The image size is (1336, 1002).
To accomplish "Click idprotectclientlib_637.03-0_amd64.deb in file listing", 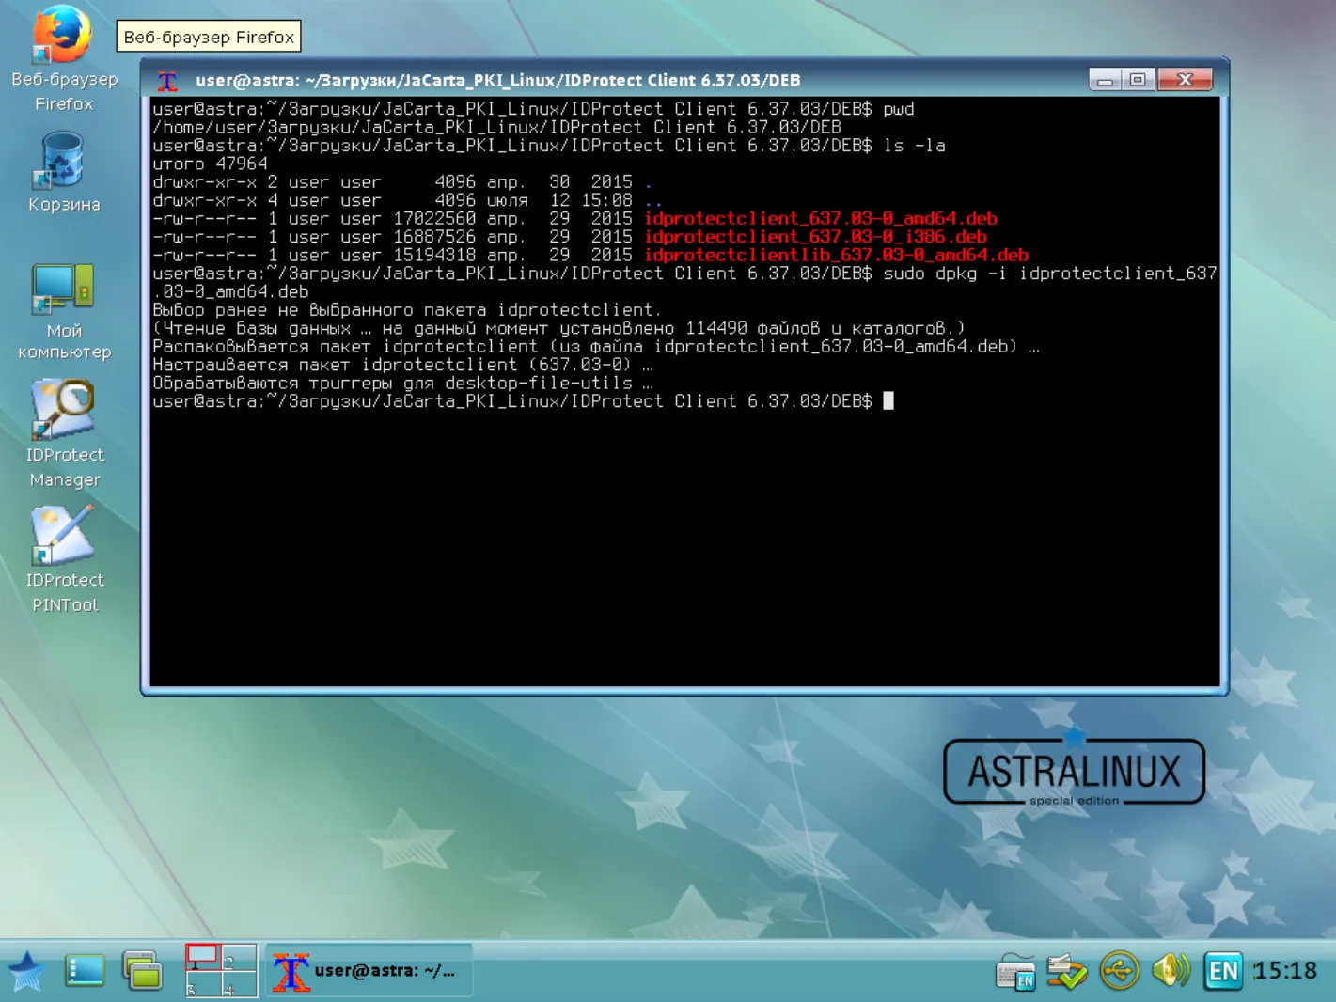I will 837,255.
